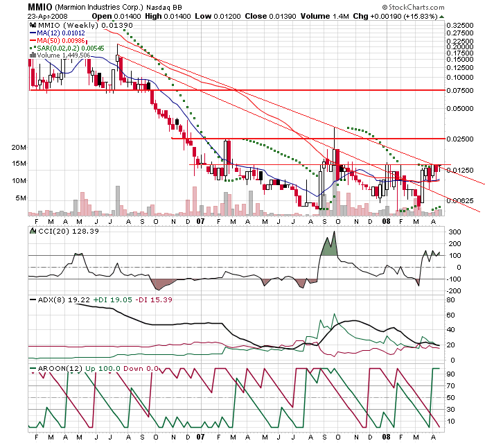Click the 90 level on the Aroon scale
Image resolution: width=485 pixels, height=443 pixels.
(x=450, y=374)
